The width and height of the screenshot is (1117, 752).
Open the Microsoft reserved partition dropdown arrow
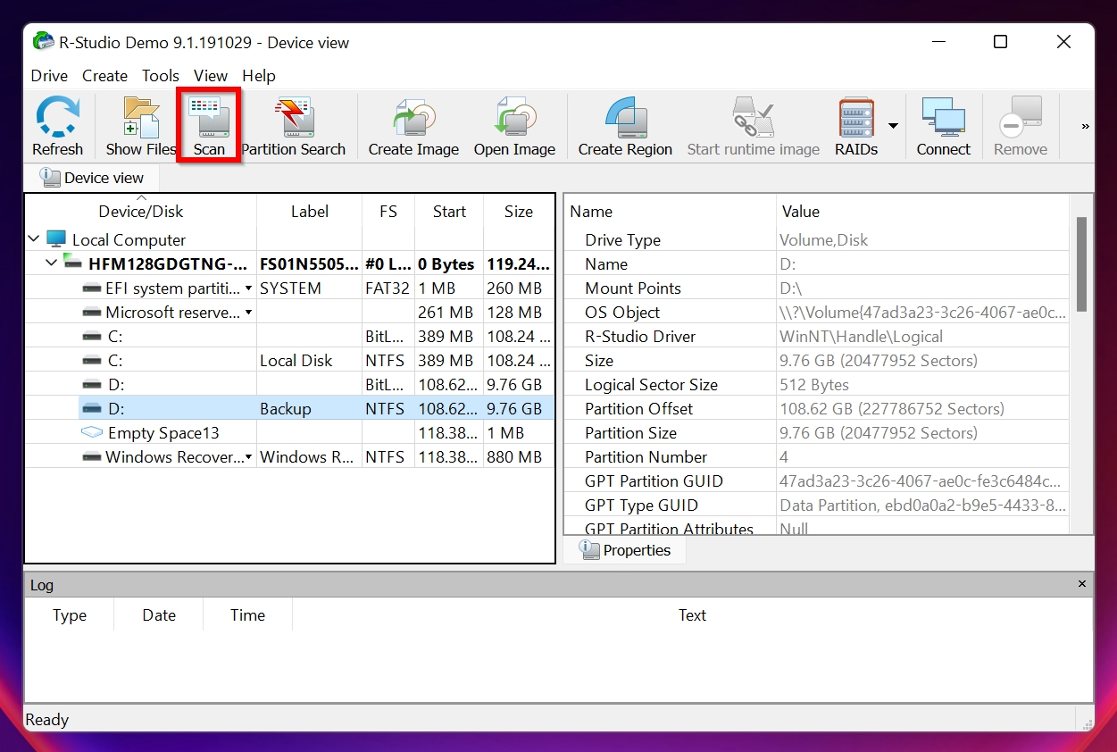point(248,313)
